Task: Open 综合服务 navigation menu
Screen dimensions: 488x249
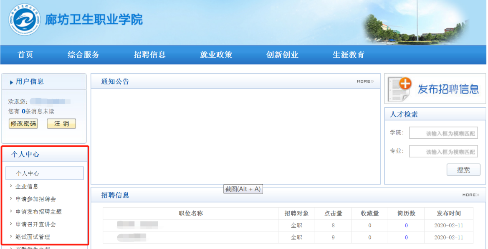Action: click(x=83, y=55)
